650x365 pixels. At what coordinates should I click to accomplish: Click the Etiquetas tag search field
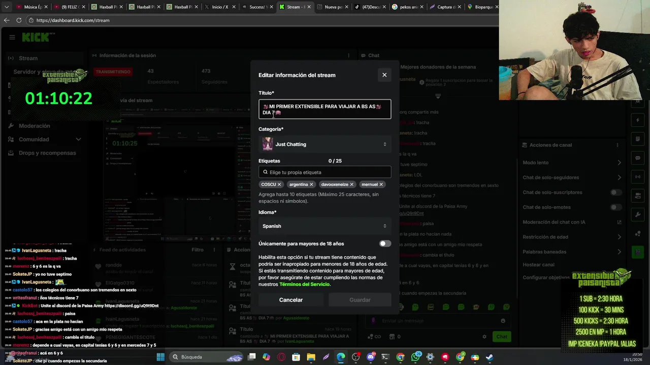pos(324,172)
